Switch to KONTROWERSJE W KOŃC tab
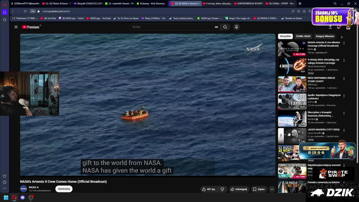Viewport: 359px width, 202px height. click(248, 4)
